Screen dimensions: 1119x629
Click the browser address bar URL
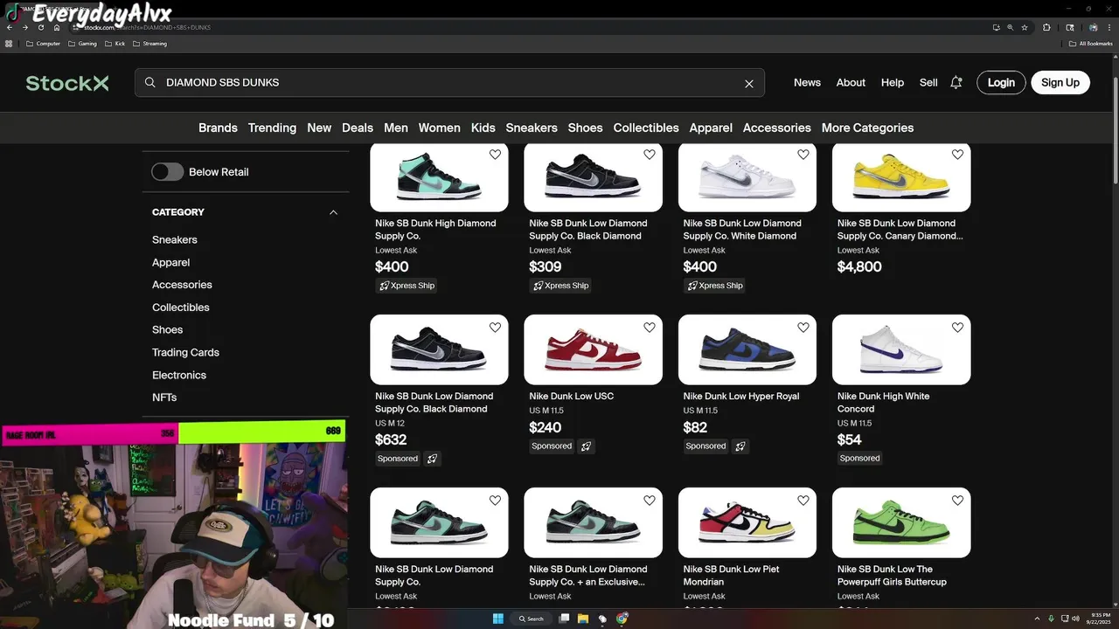[x=147, y=27]
